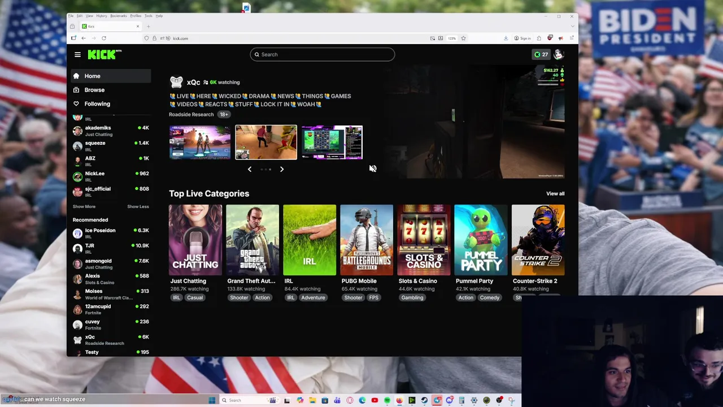Click the Gambling tag under Slots & Casino
Viewport: 723px width, 407px height.
pyautogui.click(x=412, y=298)
